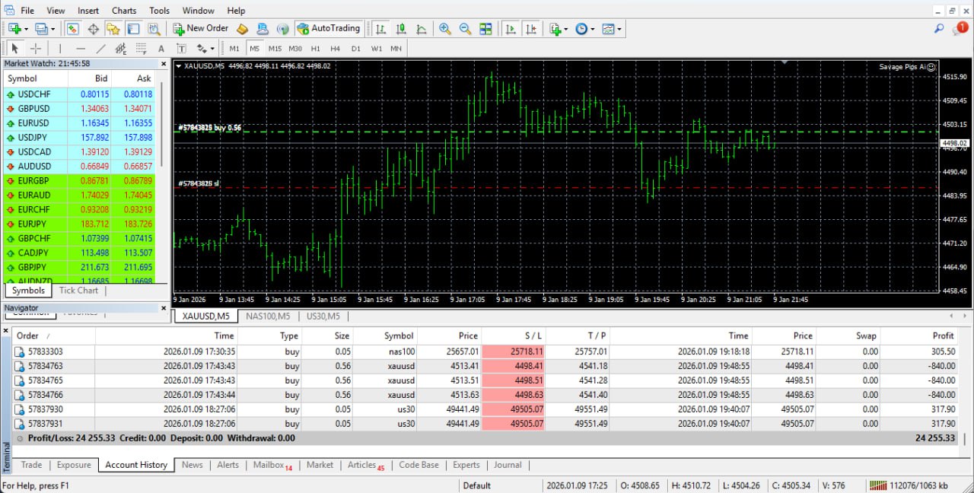Select the H1 timeframe
This screenshot has width=974, height=493.
tap(315, 48)
